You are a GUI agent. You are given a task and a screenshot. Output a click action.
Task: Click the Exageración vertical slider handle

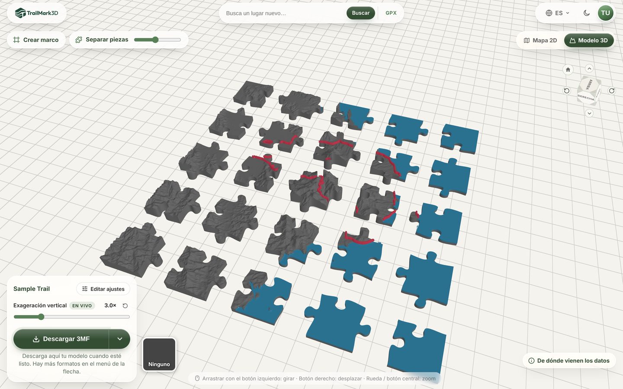41,317
